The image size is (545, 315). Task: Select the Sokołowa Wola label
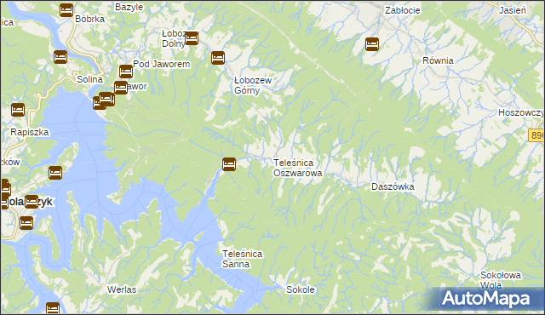point(501,280)
